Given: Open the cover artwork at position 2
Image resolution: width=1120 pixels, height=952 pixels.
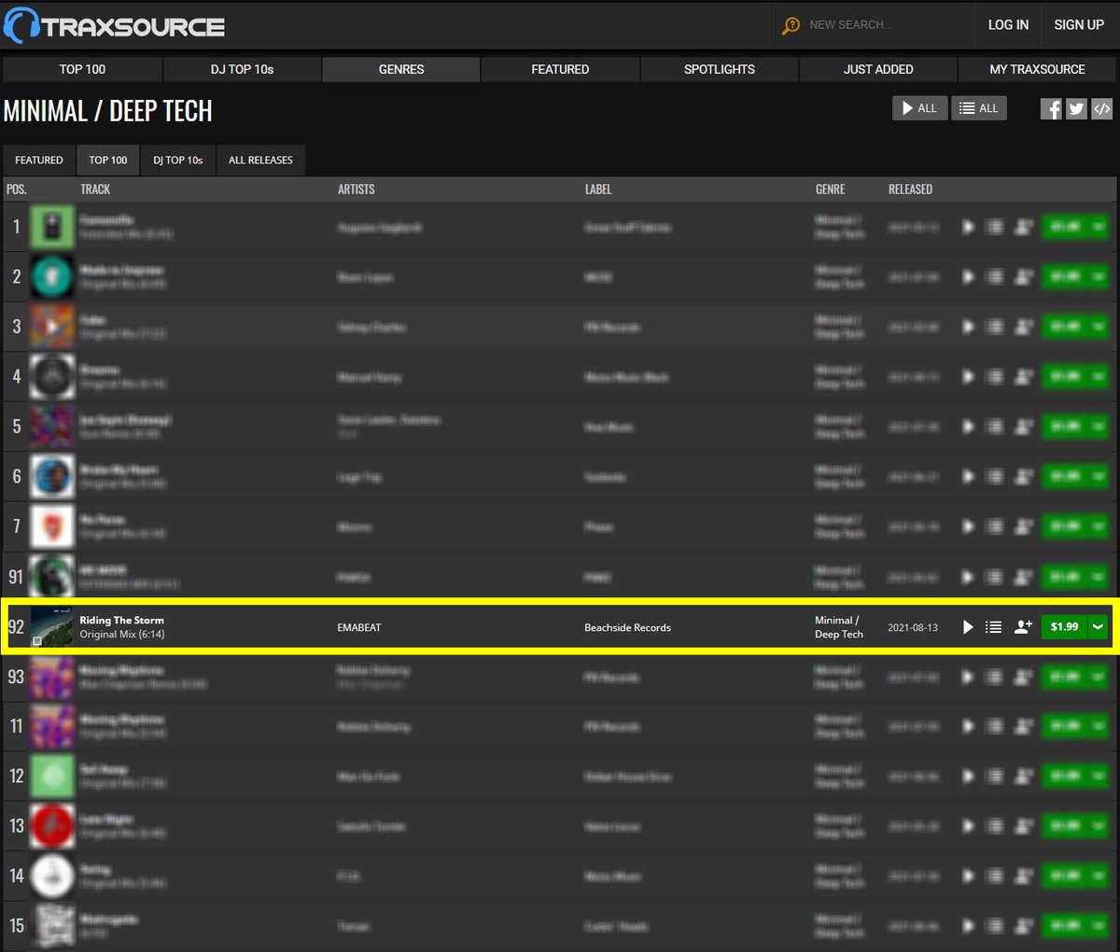Looking at the screenshot, I should click(52, 277).
